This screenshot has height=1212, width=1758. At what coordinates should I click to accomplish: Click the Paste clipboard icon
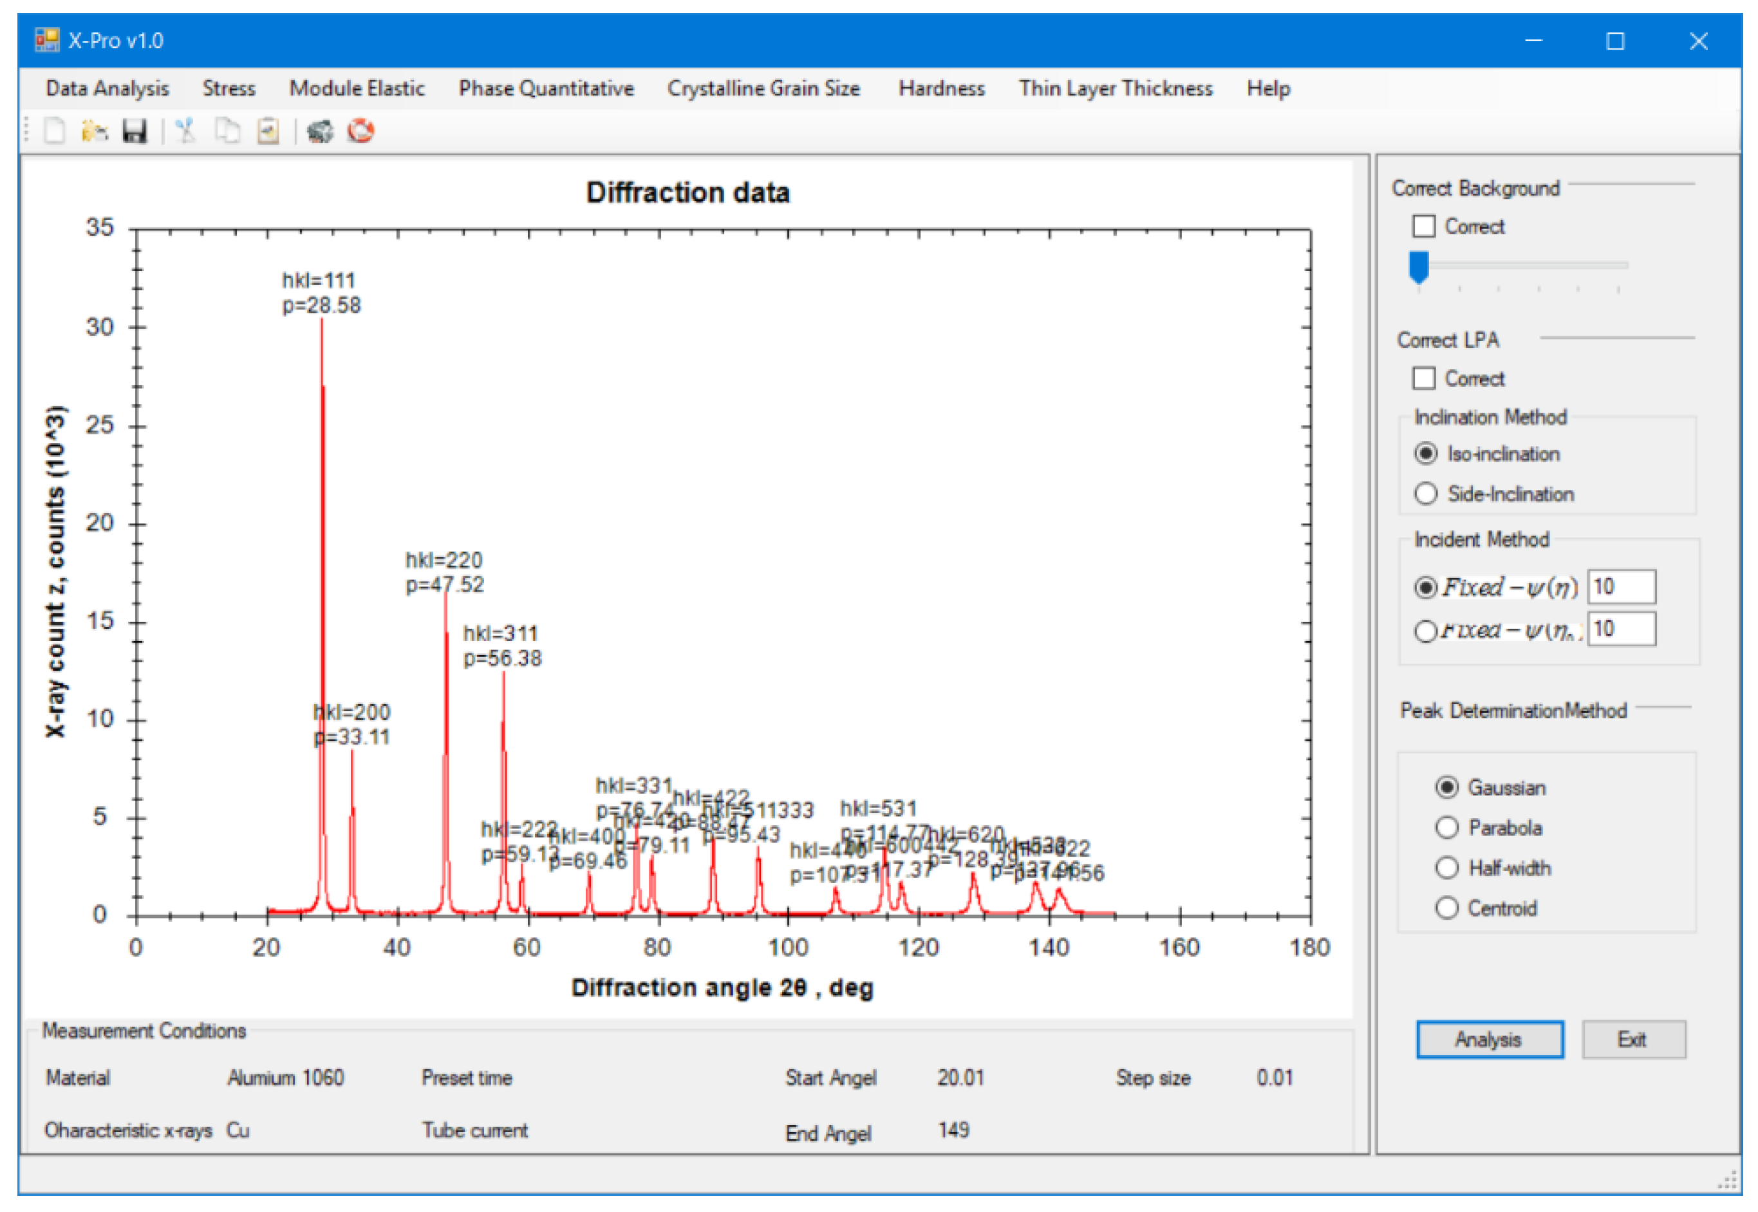pos(268,131)
